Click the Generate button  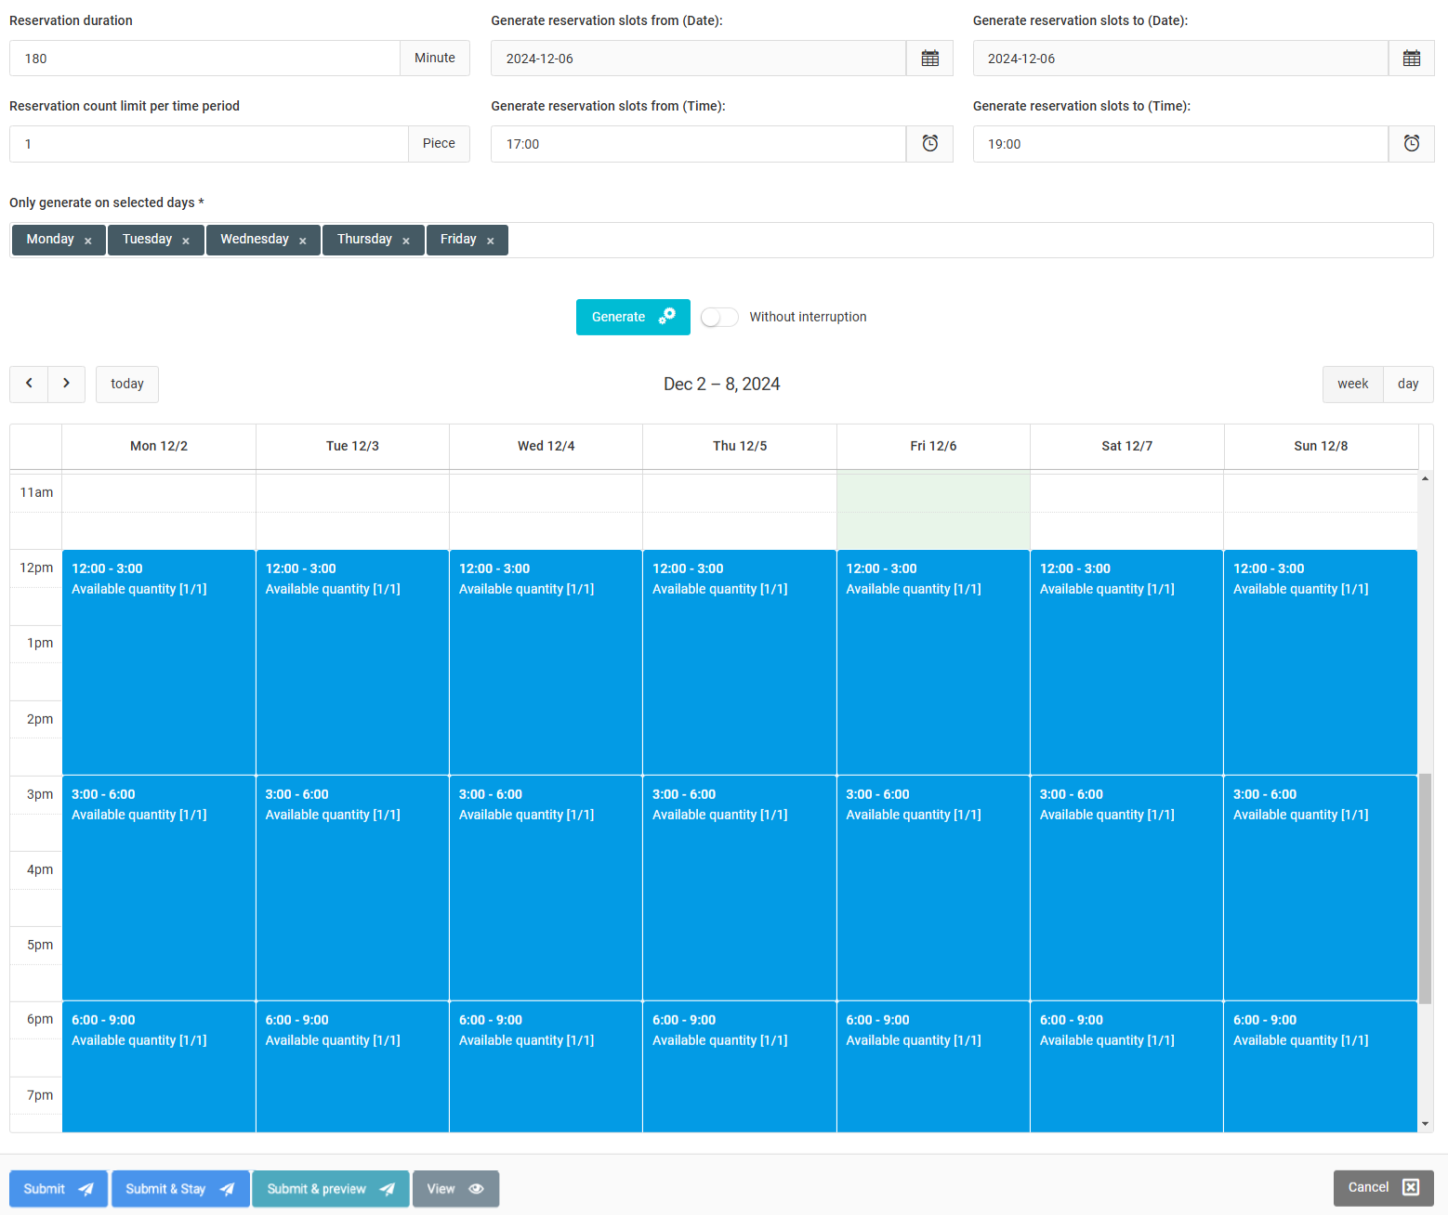(x=633, y=318)
